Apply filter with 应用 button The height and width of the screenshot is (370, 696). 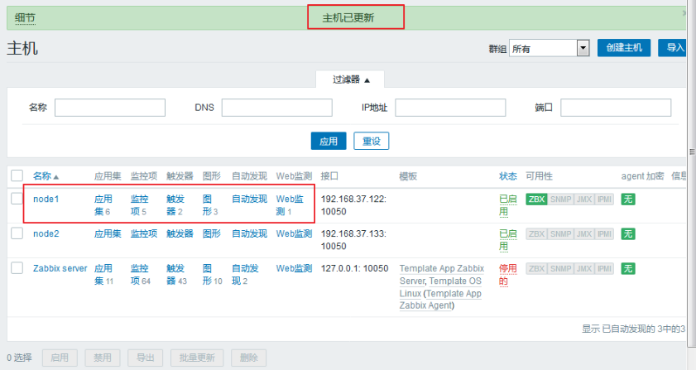329,141
